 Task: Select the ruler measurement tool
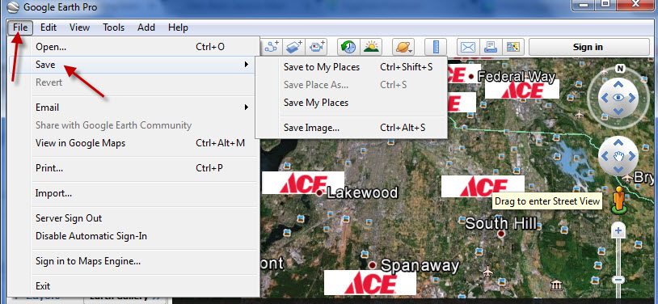pos(435,47)
